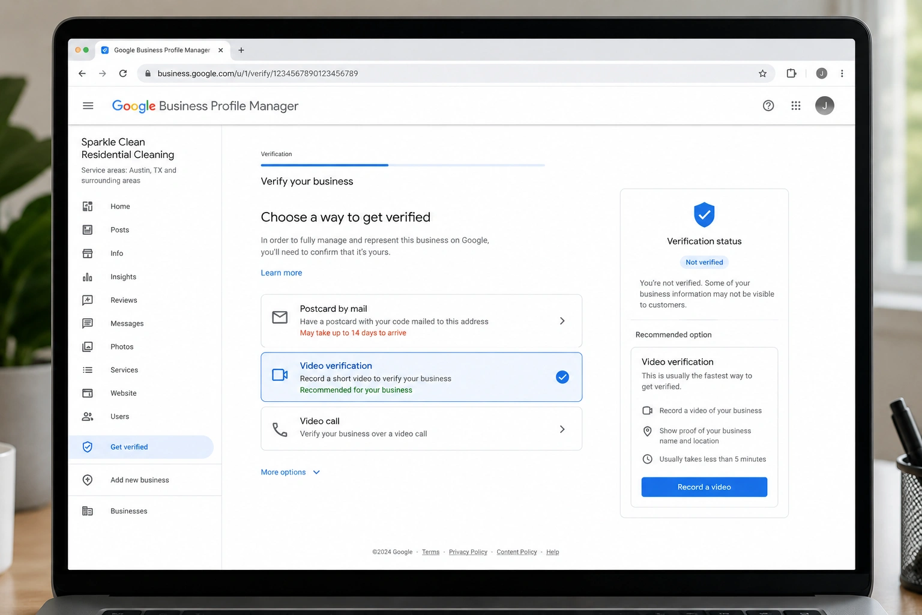Open the browser three-dot menu

[842, 73]
